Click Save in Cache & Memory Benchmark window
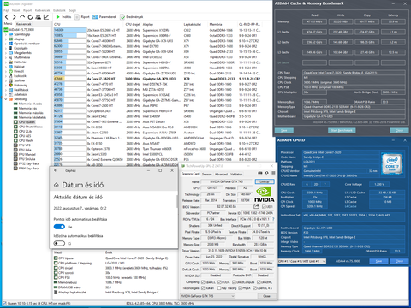This screenshot has width=411, height=308. pyautogui.click(x=284, y=131)
